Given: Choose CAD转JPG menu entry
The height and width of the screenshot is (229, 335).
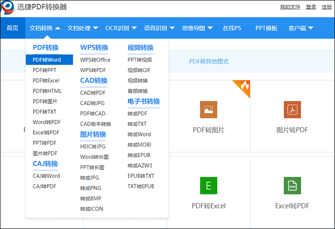Looking at the screenshot, I should [92, 103].
